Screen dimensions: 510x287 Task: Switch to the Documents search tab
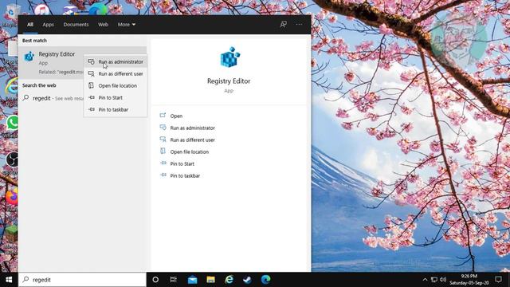pos(76,25)
